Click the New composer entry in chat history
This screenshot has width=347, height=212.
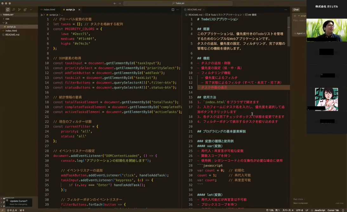point(300,203)
